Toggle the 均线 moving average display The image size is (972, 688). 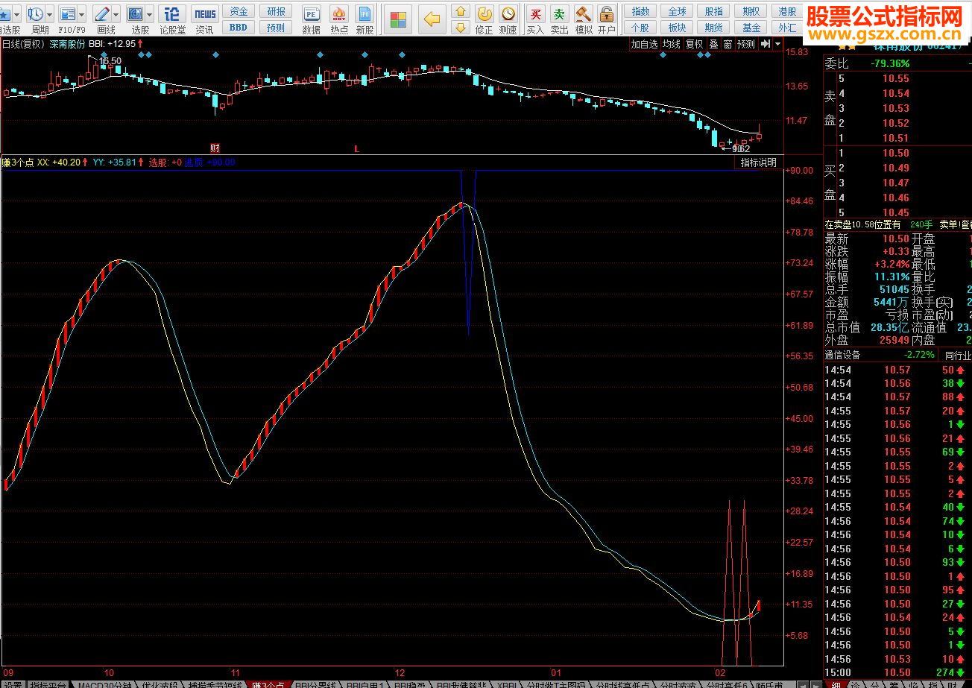[x=672, y=44]
